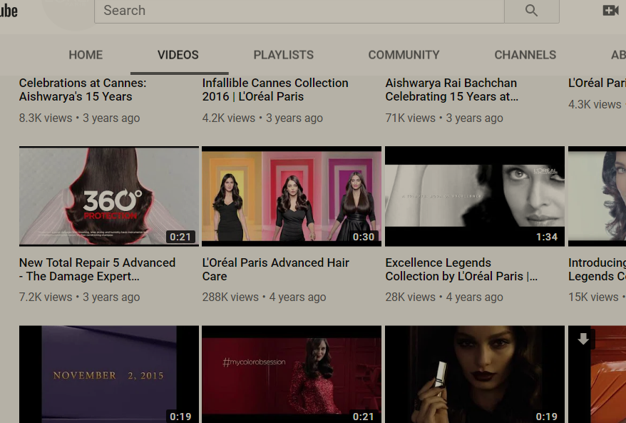This screenshot has width=626, height=423.
Task: Click the 0:21 duration badge on 360 thumbnail
Action: tap(180, 237)
